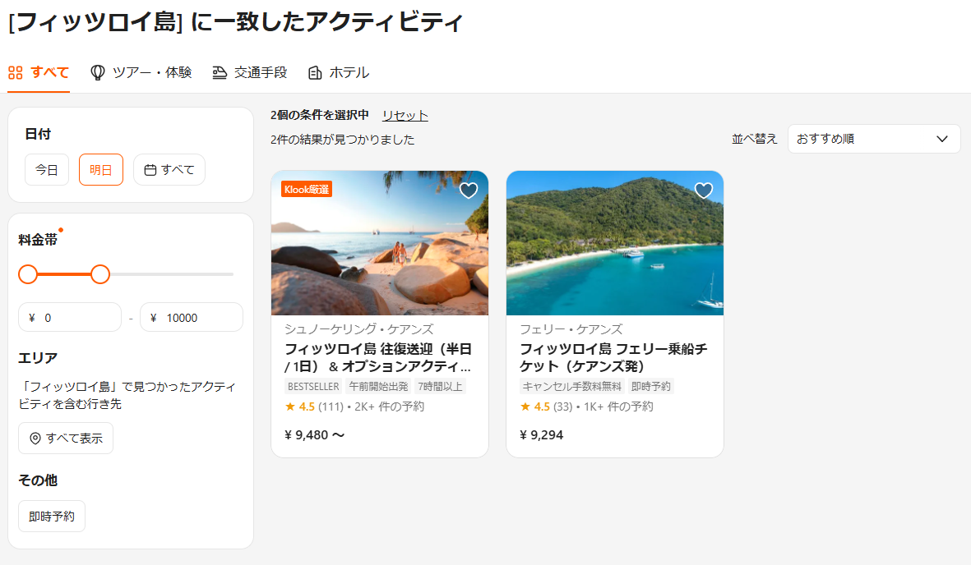
Task: Open the island ferry aerial thumbnail
Action: click(x=615, y=243)
